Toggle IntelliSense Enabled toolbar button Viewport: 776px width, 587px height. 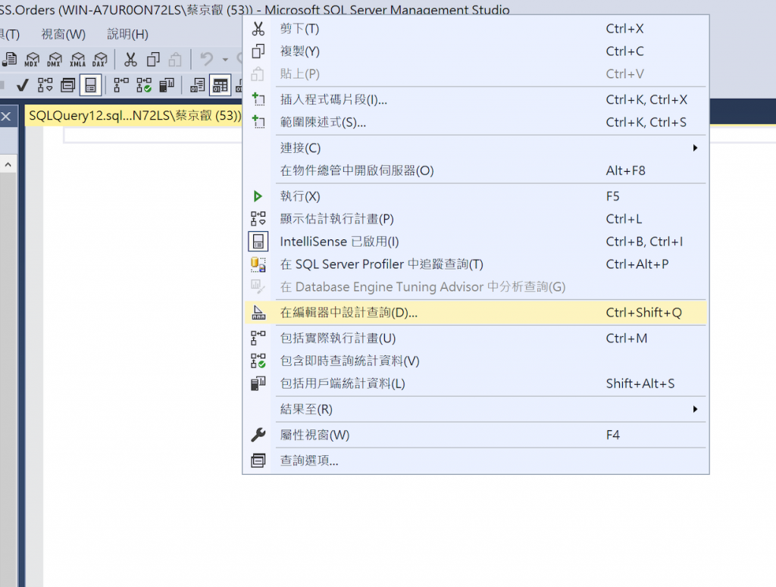coord(91,85)
